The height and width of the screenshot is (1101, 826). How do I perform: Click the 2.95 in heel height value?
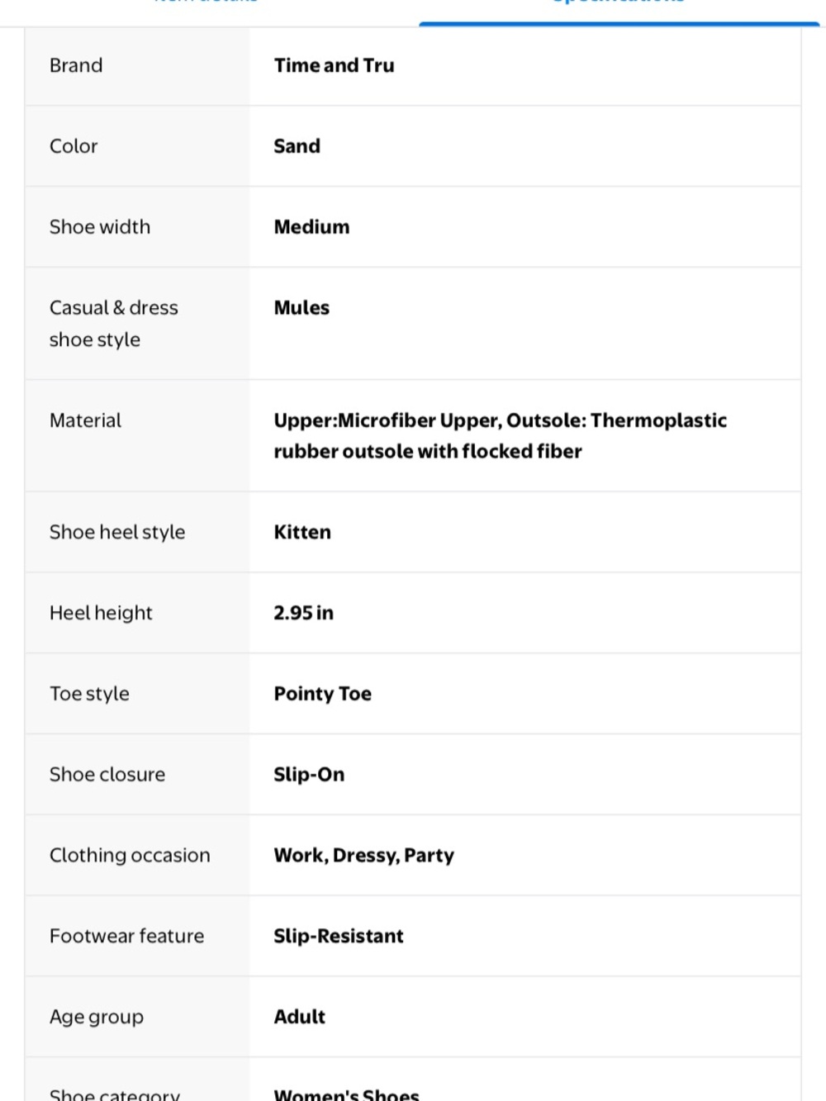coord(304,613)
